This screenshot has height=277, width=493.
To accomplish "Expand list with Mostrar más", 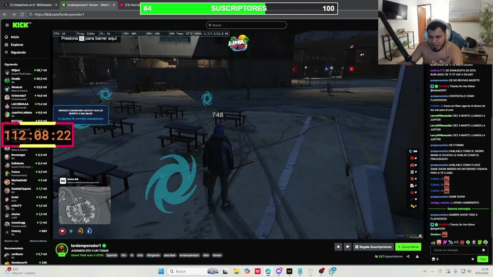I will click(11, 241).
